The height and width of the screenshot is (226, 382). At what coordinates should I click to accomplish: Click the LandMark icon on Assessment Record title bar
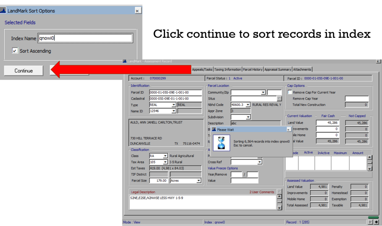coord(124,61)
